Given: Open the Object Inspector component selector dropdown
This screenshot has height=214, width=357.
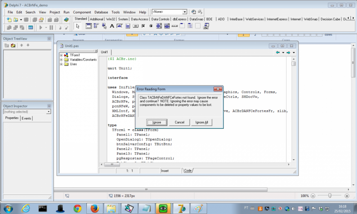Looking at the screenshot, I should 49,112.
